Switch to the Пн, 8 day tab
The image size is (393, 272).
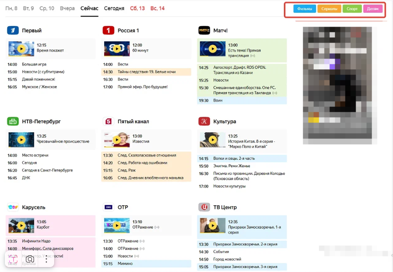point(11,8)
